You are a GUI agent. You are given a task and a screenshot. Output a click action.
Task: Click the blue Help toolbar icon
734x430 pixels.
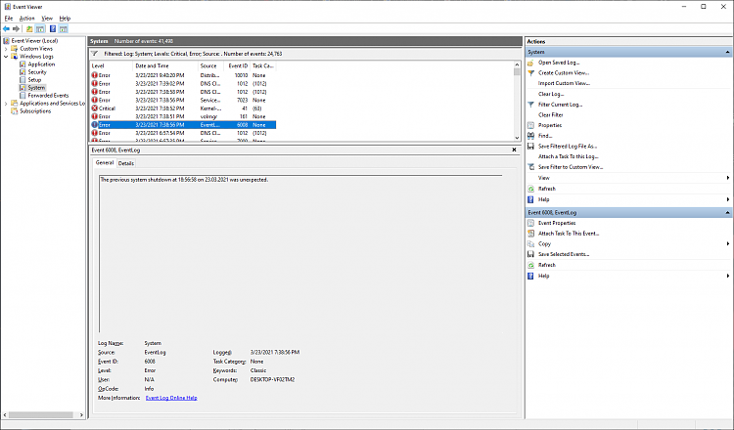click(53, 29)
